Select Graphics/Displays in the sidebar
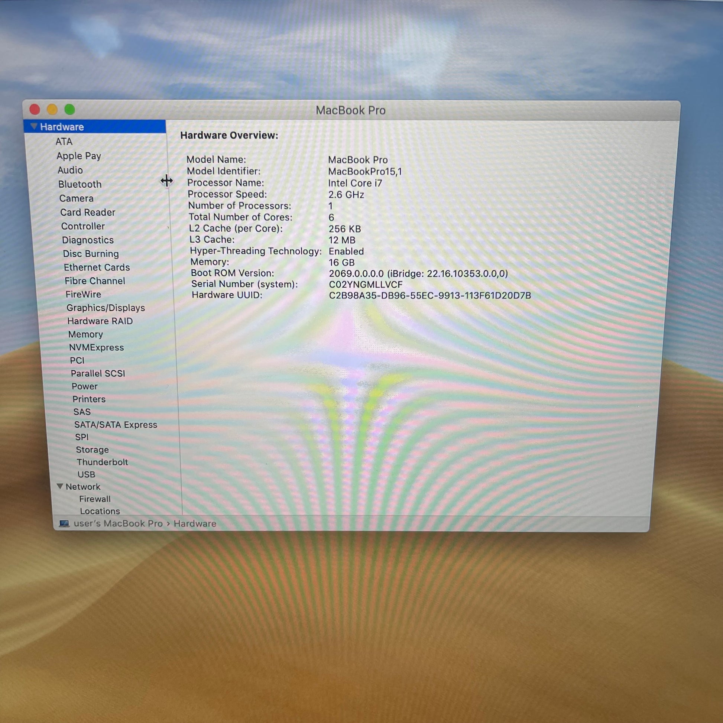723x723 pixels. (106, 308)
